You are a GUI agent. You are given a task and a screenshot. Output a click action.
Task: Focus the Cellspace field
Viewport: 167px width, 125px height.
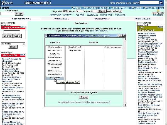(x=94, y=11)
